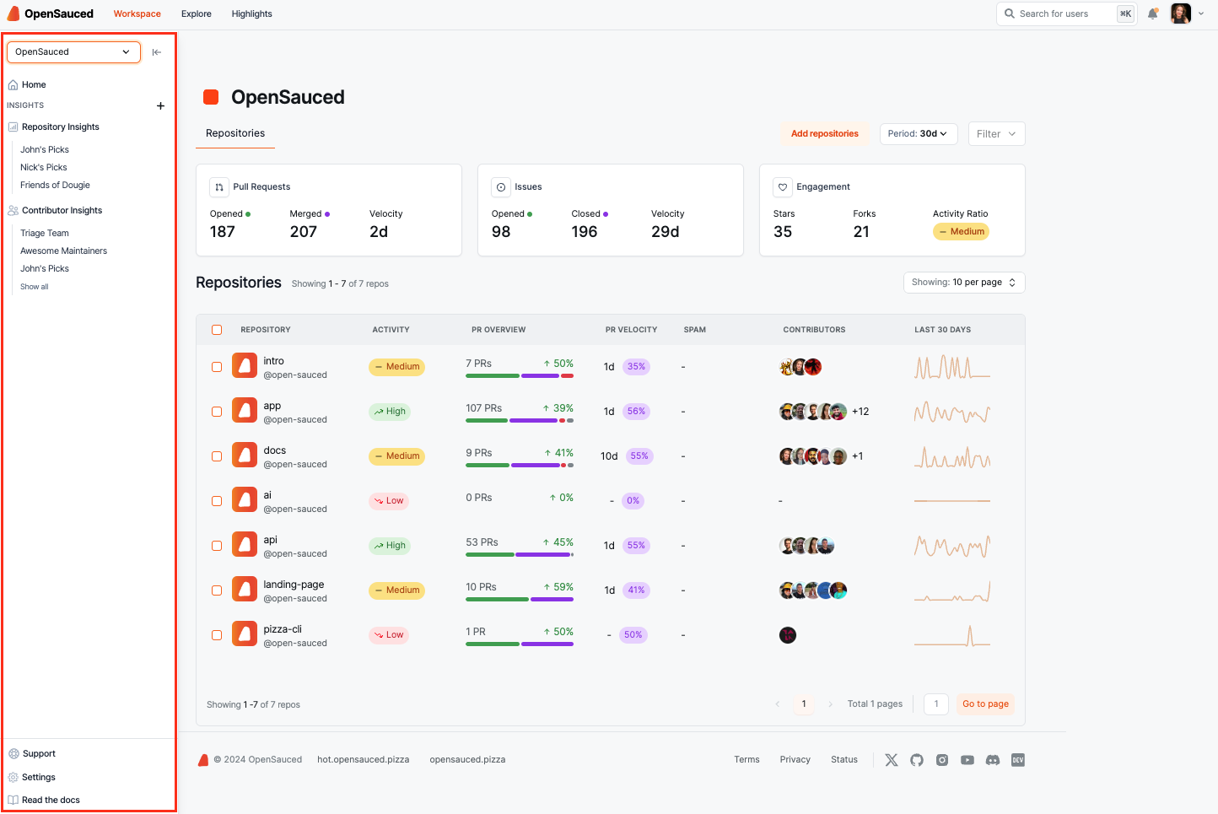Check the box for the intro repository
Image resolution: width=1218 pixels, height=814 pixels.
[x=217, y=367]
